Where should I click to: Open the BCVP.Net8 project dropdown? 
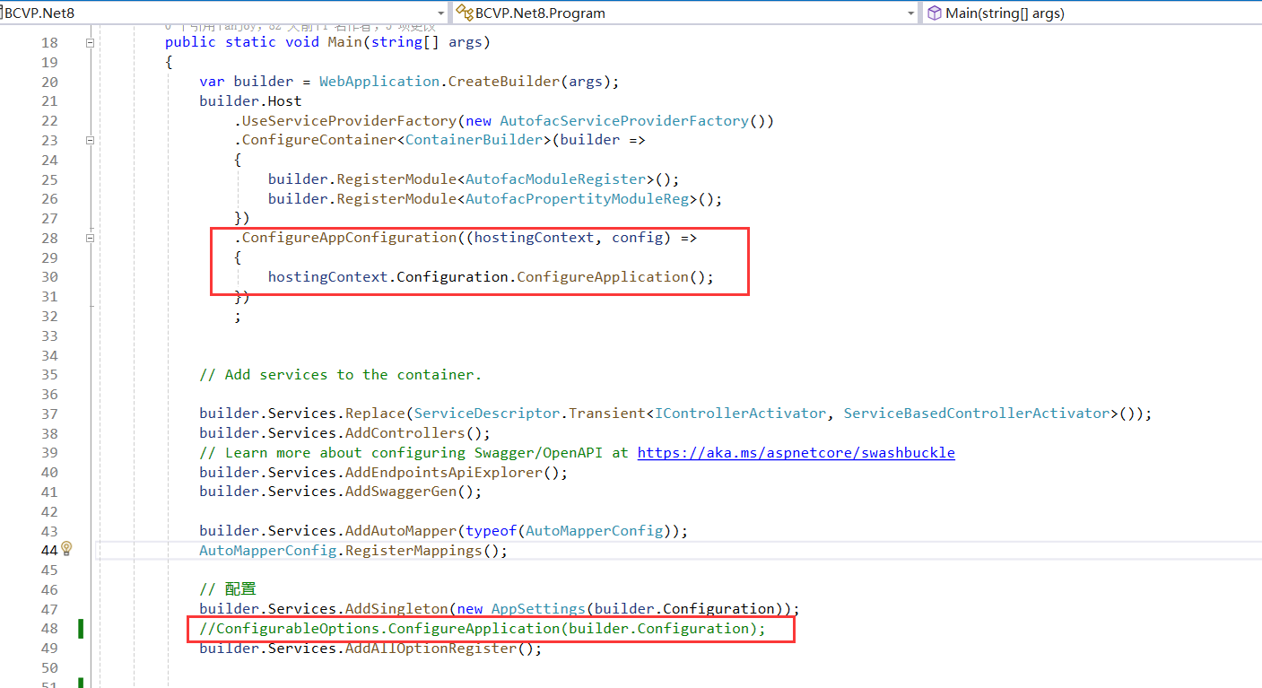(x=440, y=13)
